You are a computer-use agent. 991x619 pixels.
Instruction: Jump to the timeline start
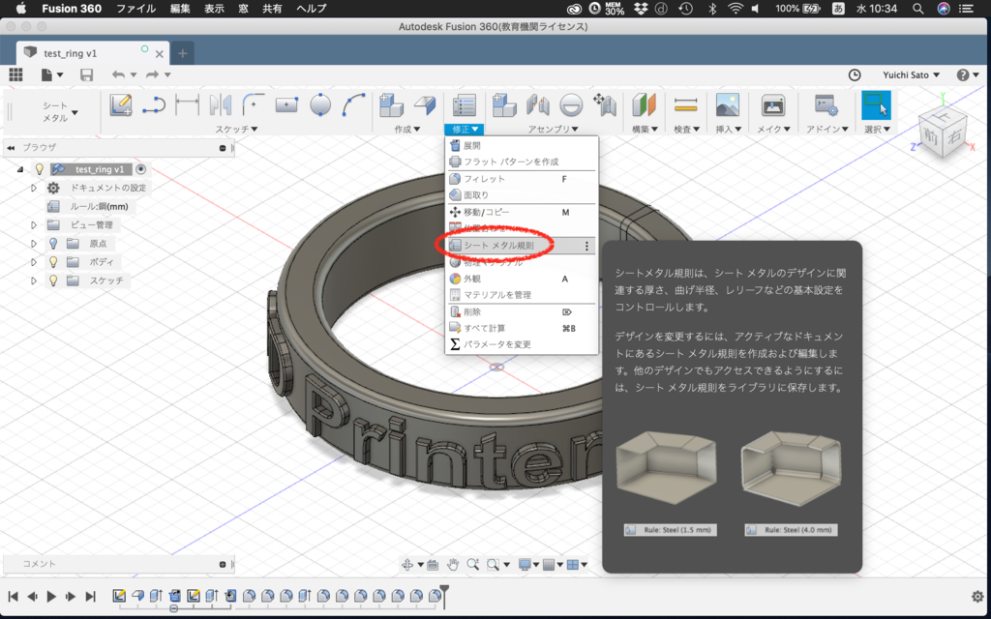pyautogui.click(x=13, y=596)
